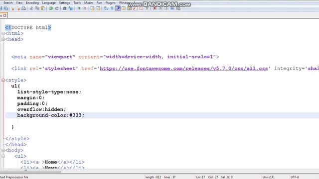
Task: Collapse the <body> fold marker
Action: point(3,150)
